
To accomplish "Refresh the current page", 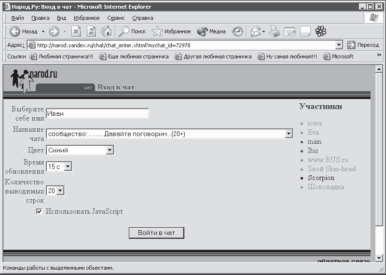I will 91,31.
